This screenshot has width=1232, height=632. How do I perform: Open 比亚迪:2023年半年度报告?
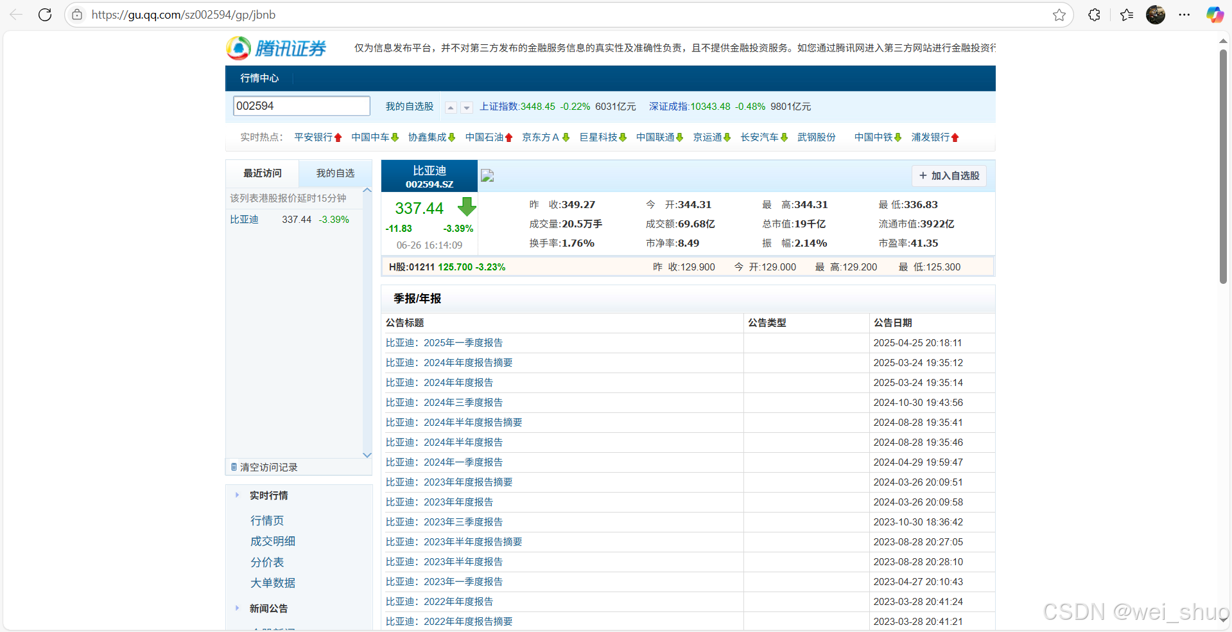(x=444, y=562)
